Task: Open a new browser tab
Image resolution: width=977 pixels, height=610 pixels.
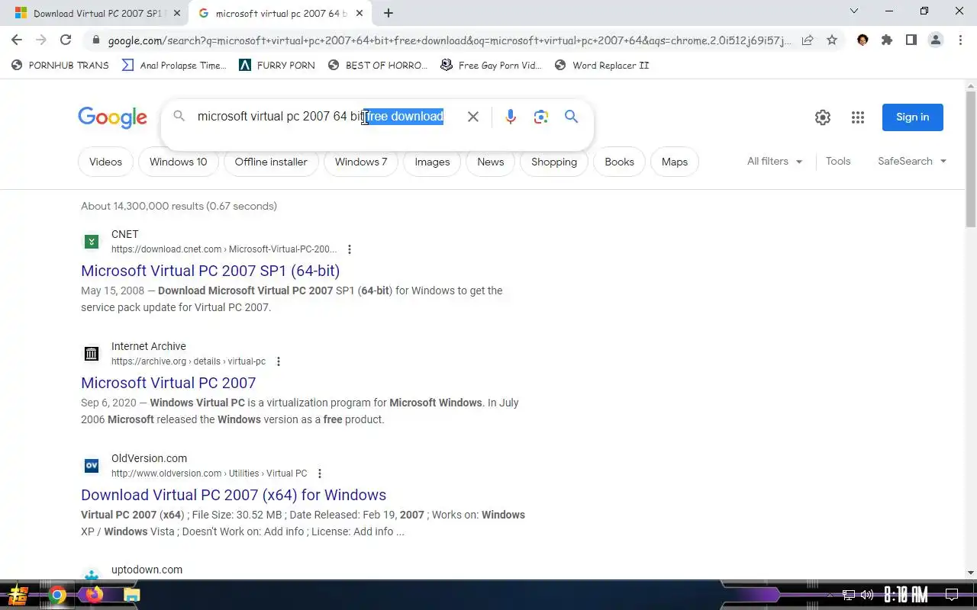Action: (389, 13)
